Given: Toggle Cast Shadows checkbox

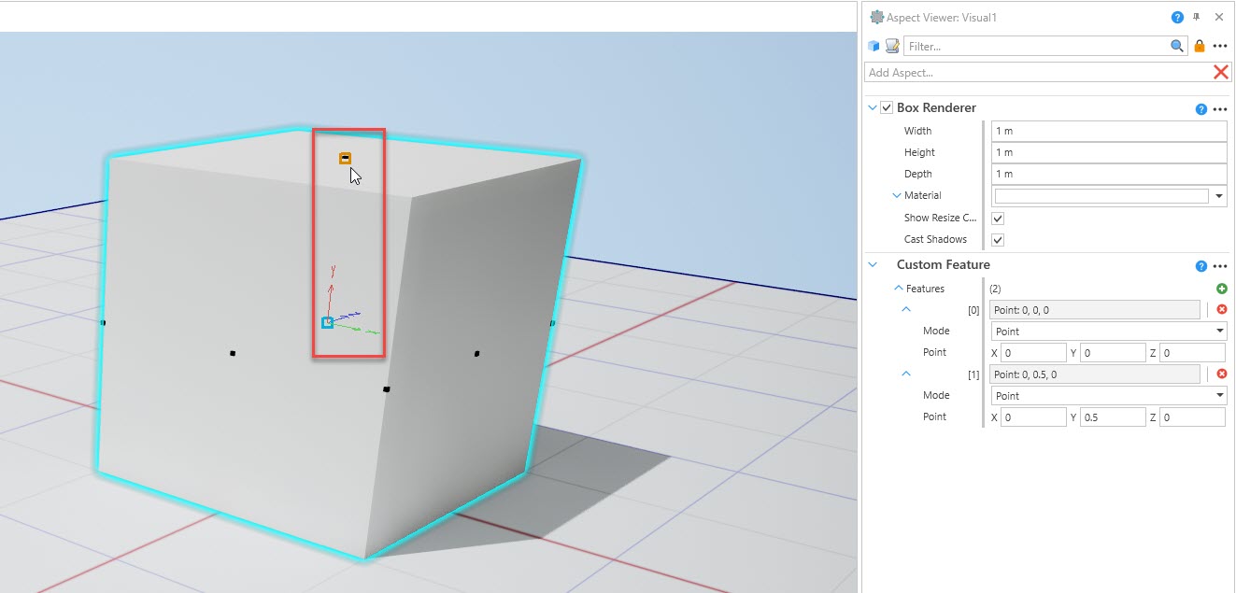Looking at the screenshot, I should tap(998, 240).
